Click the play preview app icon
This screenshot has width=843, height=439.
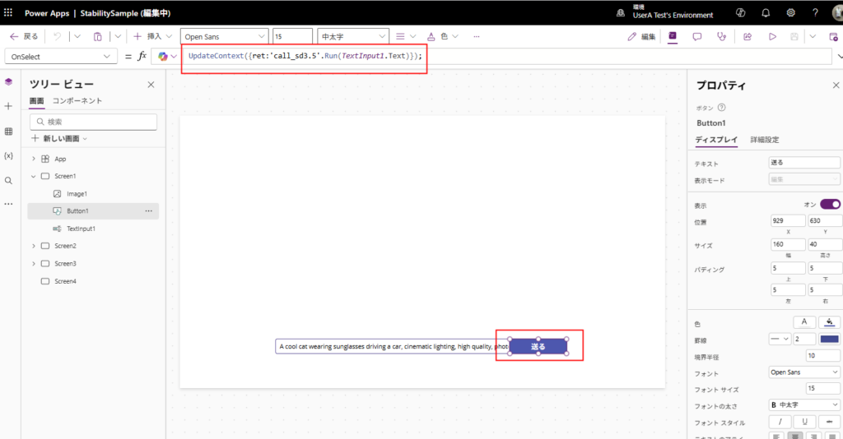[x=772, y=36]
